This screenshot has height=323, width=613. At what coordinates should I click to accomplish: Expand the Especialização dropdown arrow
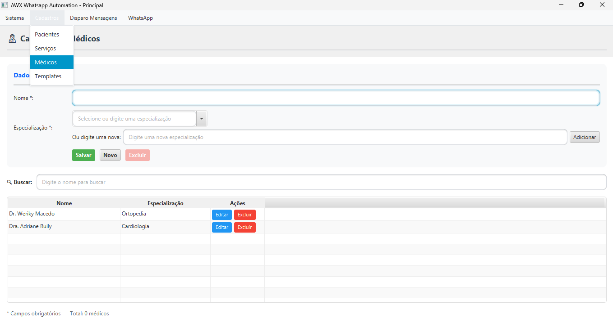(x=202, y=119)
